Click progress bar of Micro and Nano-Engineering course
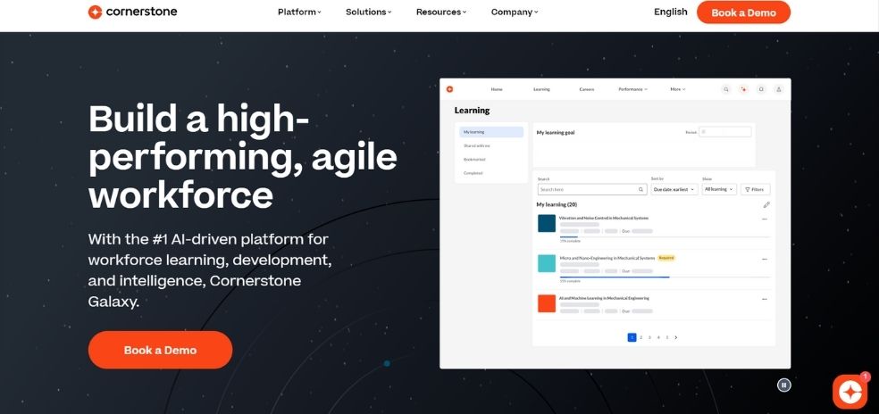The image size is (879, 414). tap(665, 277)
